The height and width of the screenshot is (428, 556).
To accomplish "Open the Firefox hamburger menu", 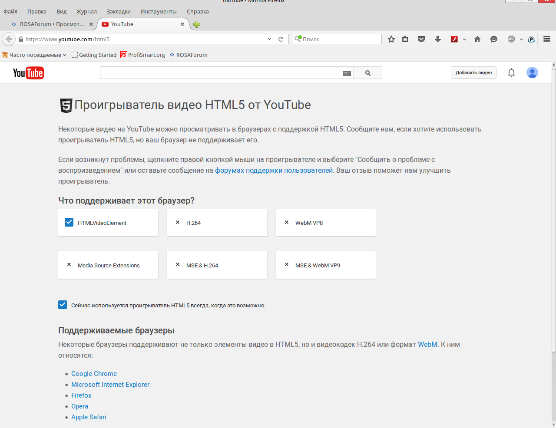I will [547, 39].
